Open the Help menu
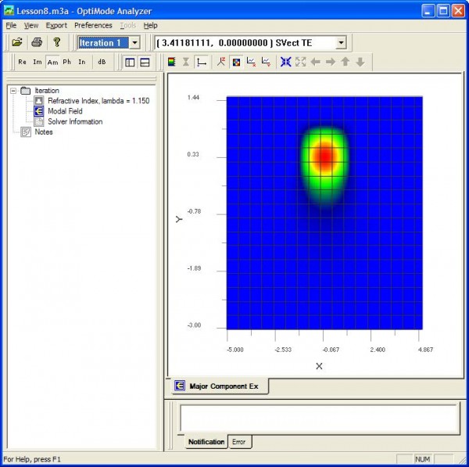 (x=150, y=26)
